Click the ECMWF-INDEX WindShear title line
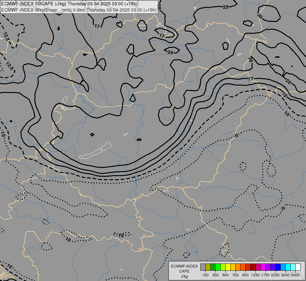306x281 pixels. [x=79, y=10]
